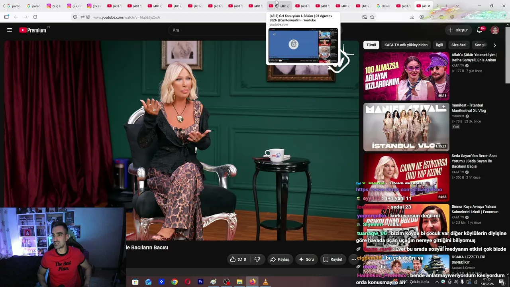Image resolution: width=510 pixels, height=287 pixels.
Task: Open File Explorer from the taskbar
Action: click(239, 282)
